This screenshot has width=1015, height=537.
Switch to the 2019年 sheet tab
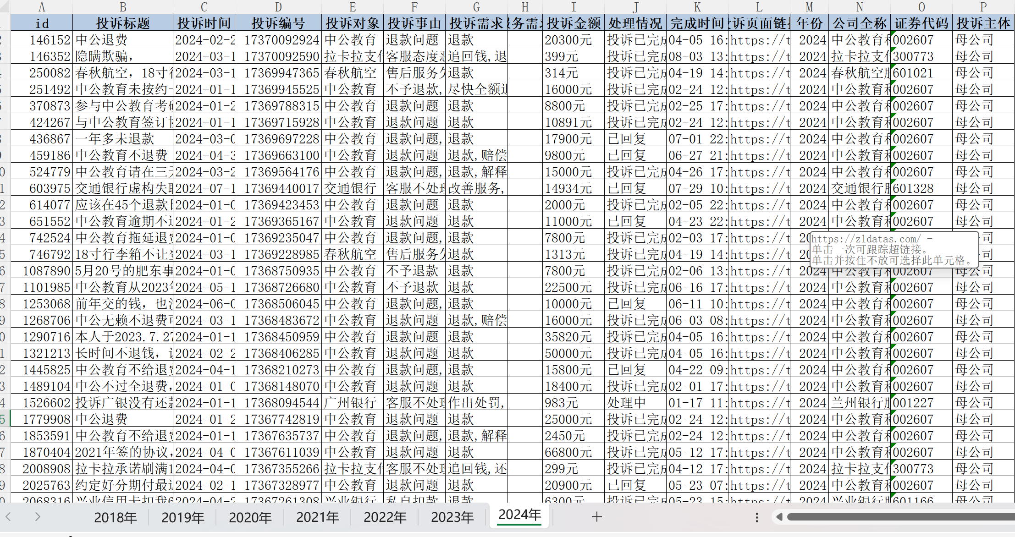click(x=182, y=517)
